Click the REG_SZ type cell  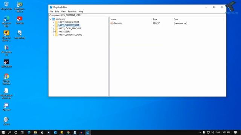click(x=156, y=23)
